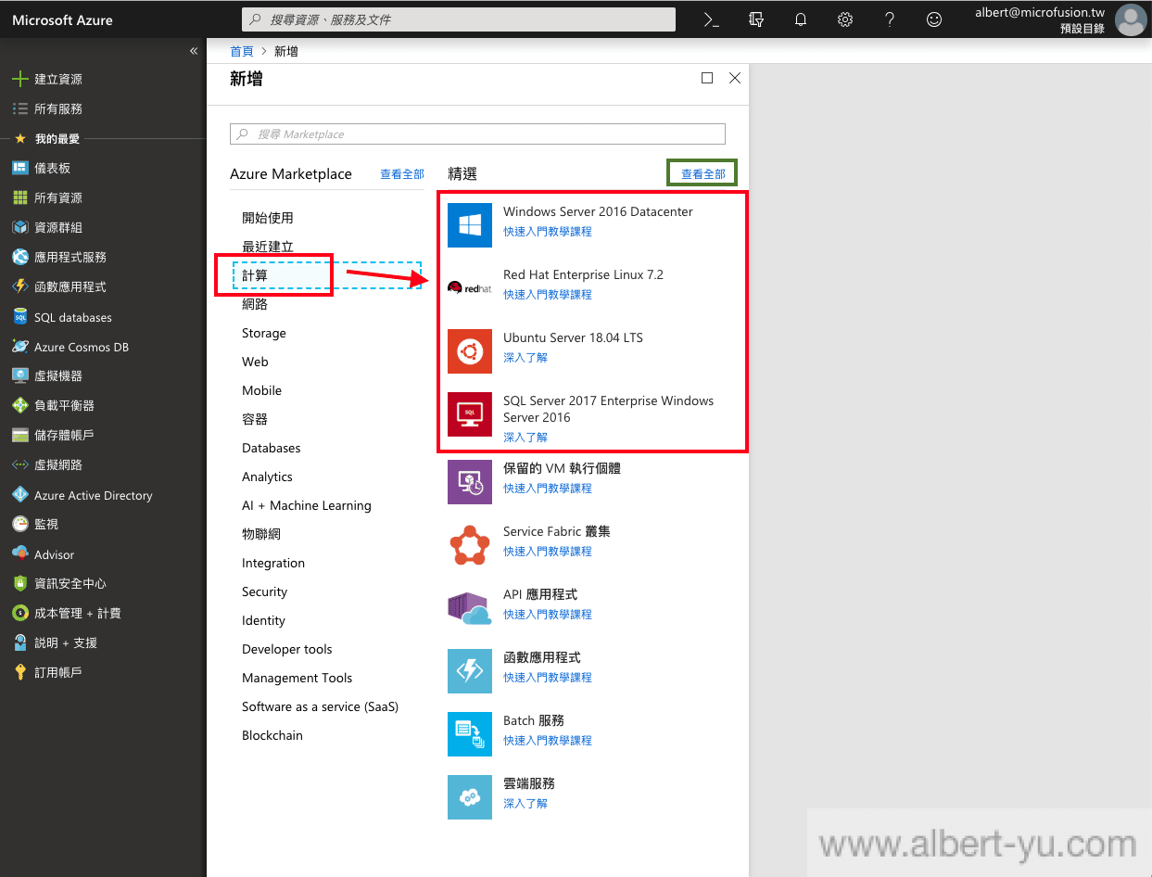1152x877 pixels.
Task: Click Batch 服務 icon
Action: (470, 734)
